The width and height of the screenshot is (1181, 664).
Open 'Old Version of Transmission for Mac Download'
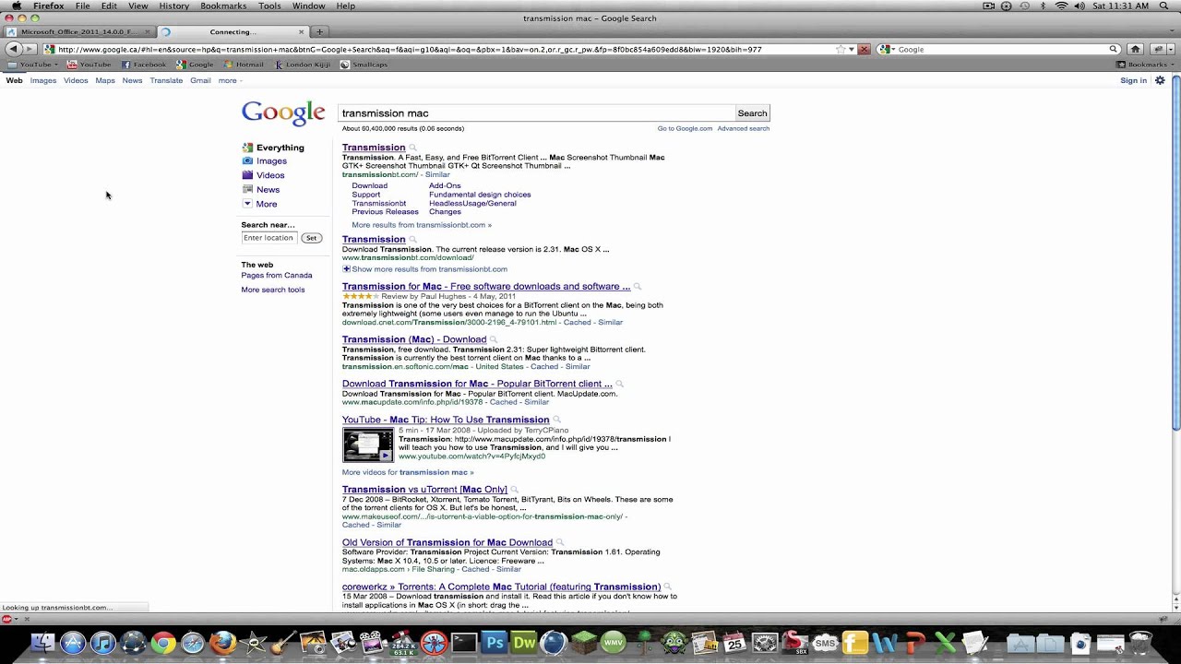click(x=447, y=543)
